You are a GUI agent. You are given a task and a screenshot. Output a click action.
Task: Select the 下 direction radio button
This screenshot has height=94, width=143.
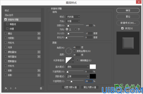(76, 29)
